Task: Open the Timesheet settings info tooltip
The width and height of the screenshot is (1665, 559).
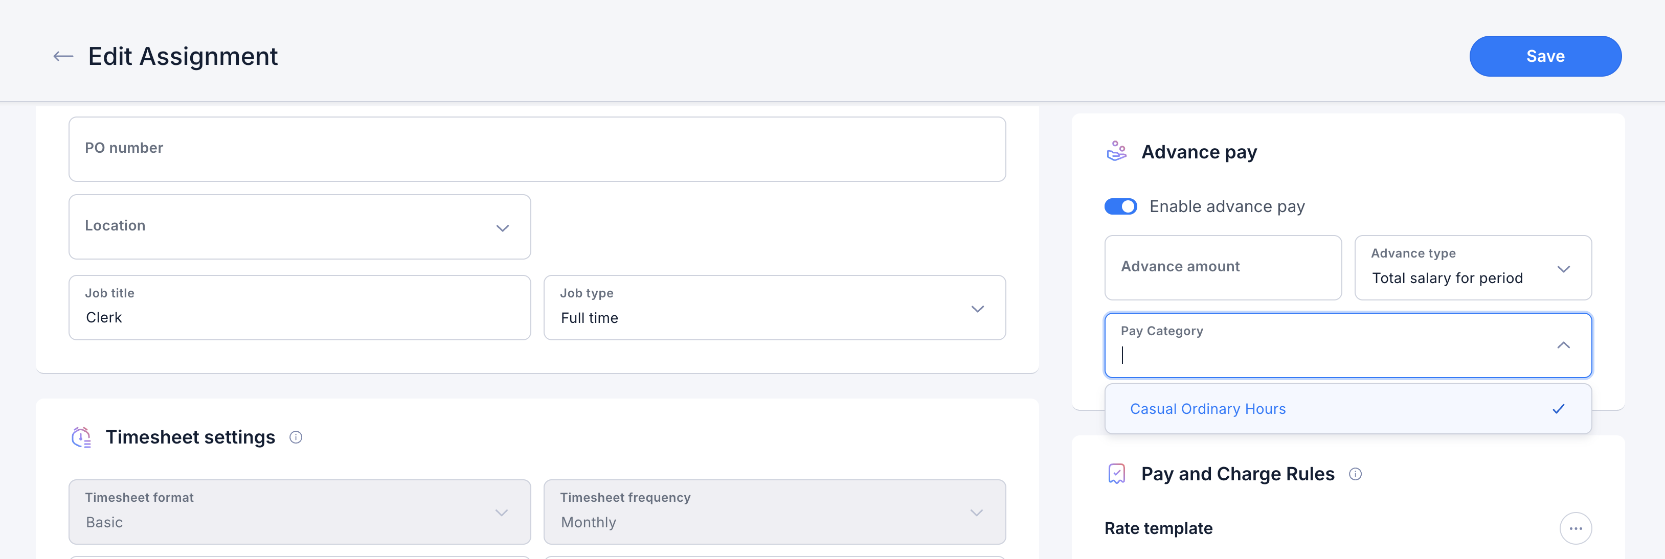Action: (296, 438)
